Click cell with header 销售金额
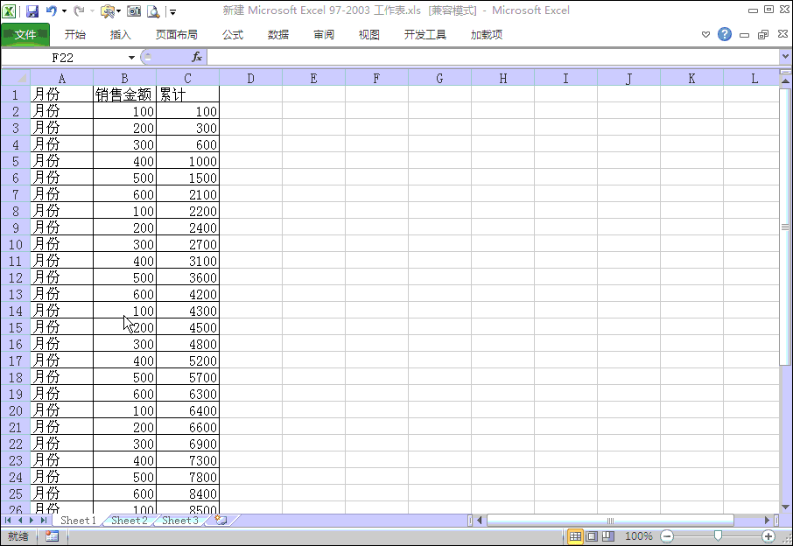793x546 pixels. [124, 94]
